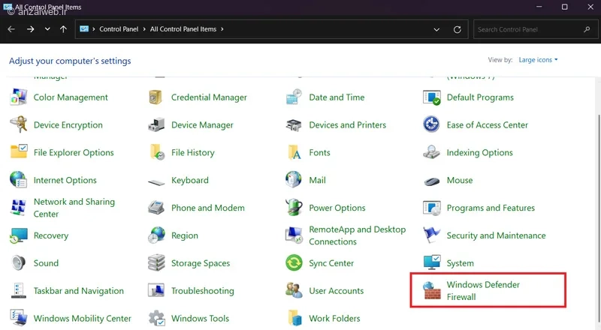Click the search magnifier icon

tap(587, 29)
